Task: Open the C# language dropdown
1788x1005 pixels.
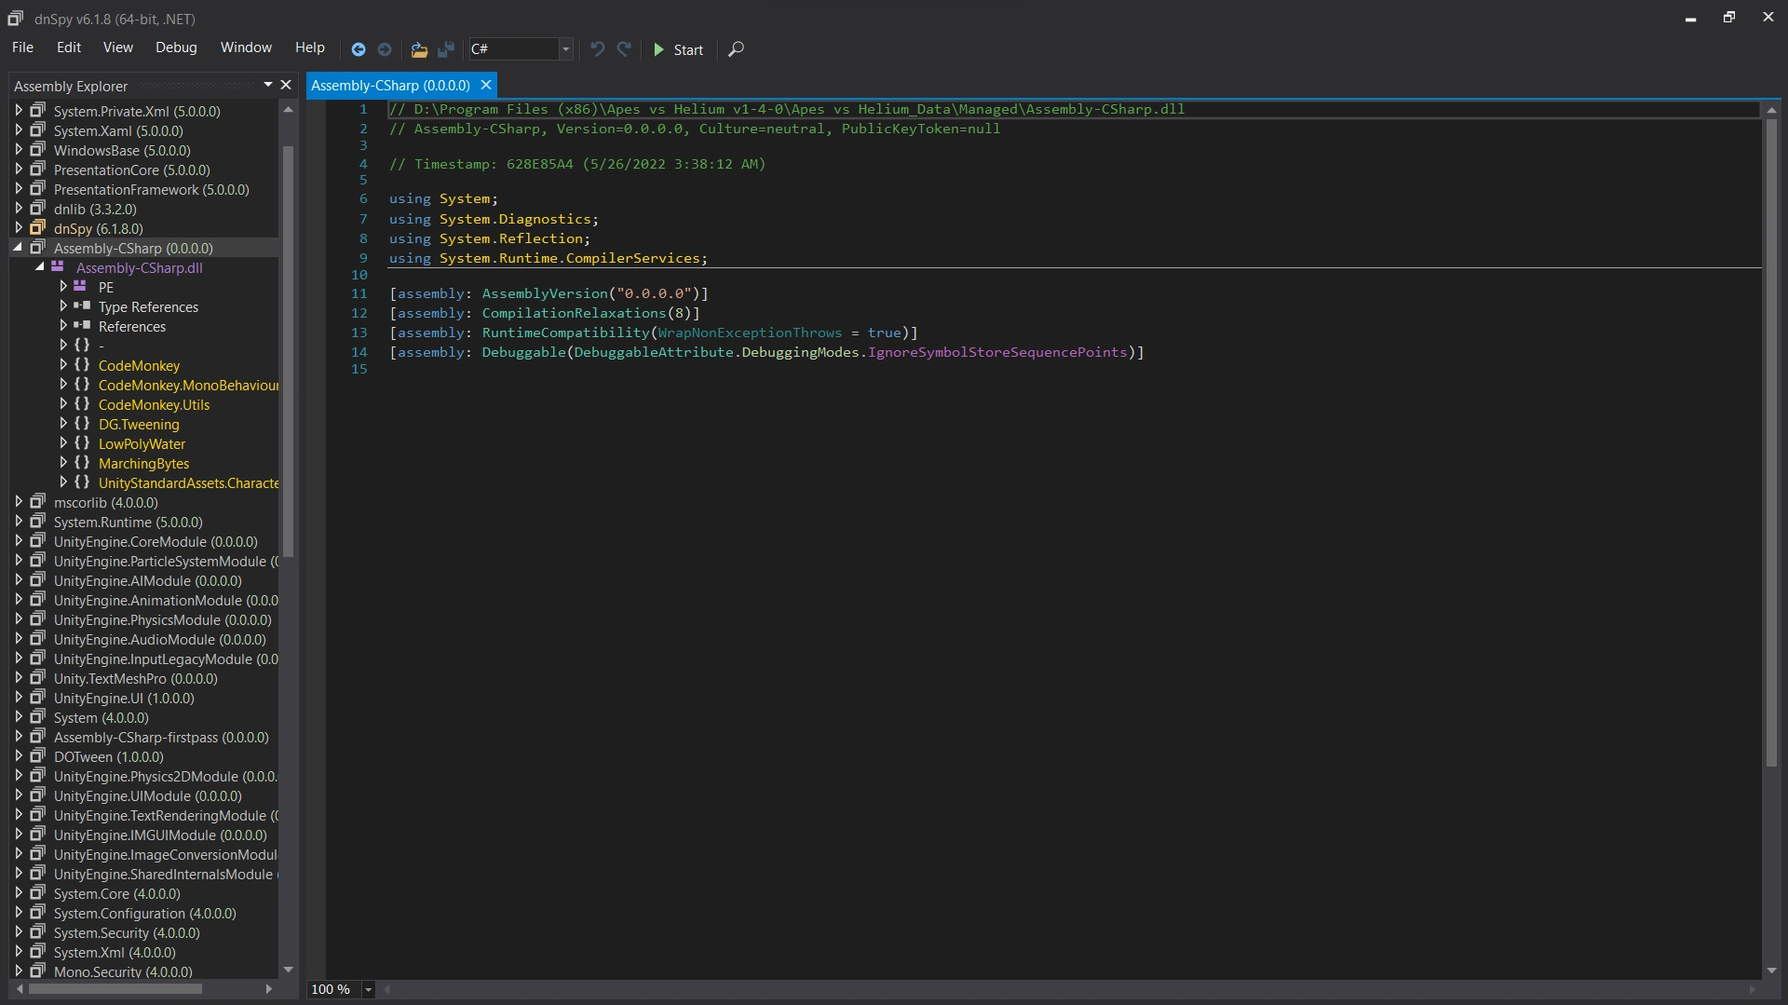Action: [x=565, y=49]
